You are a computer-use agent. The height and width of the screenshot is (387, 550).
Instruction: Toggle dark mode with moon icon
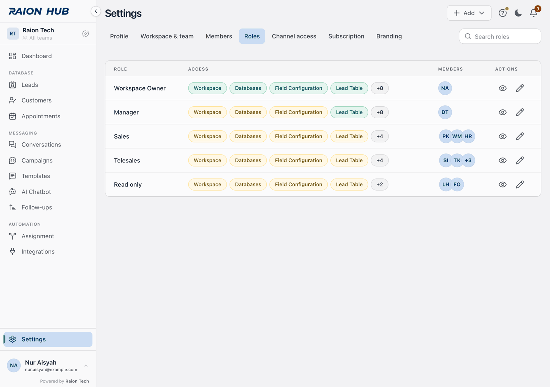point(518,13)
